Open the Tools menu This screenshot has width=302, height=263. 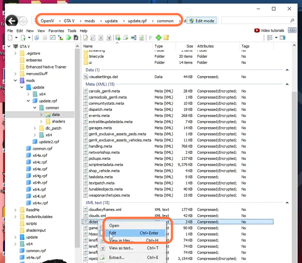pyautogui.click(x=72, y=31)
